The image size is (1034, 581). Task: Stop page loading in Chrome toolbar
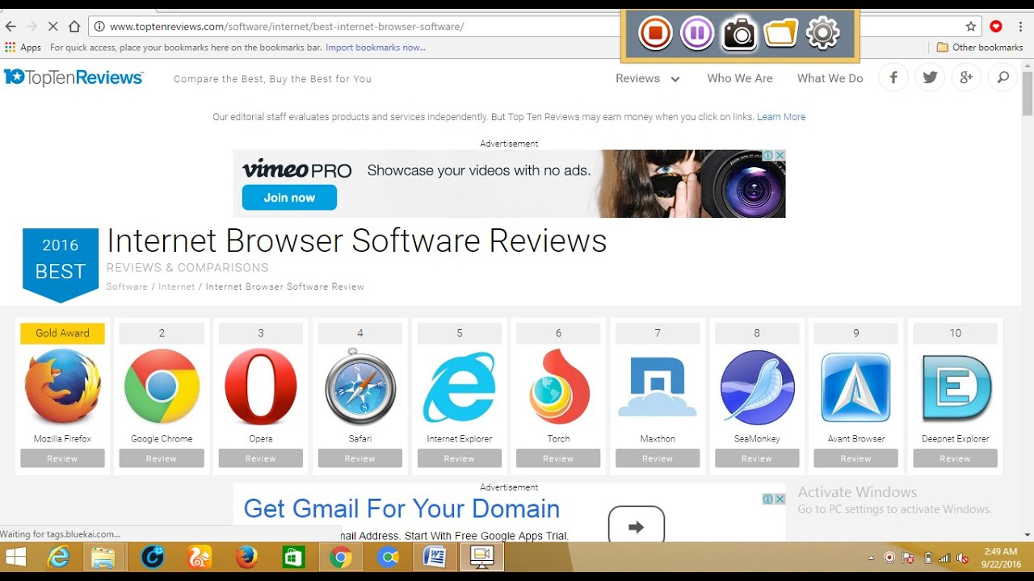(x=53, y=27)
